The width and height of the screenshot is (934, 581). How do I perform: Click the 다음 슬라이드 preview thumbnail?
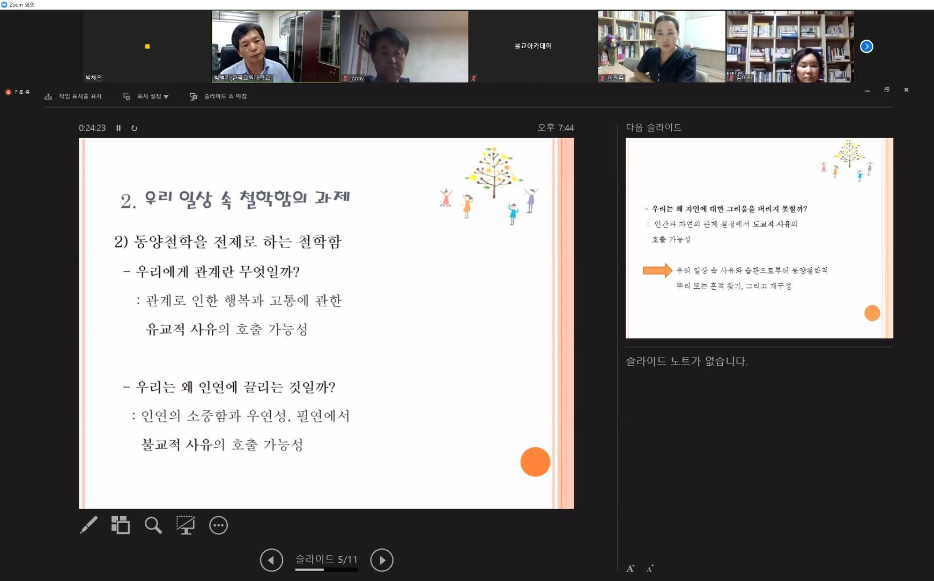759,238
